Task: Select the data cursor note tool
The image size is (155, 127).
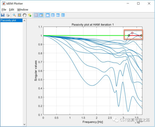Action: pyautogui.click(x=29, y=15)
